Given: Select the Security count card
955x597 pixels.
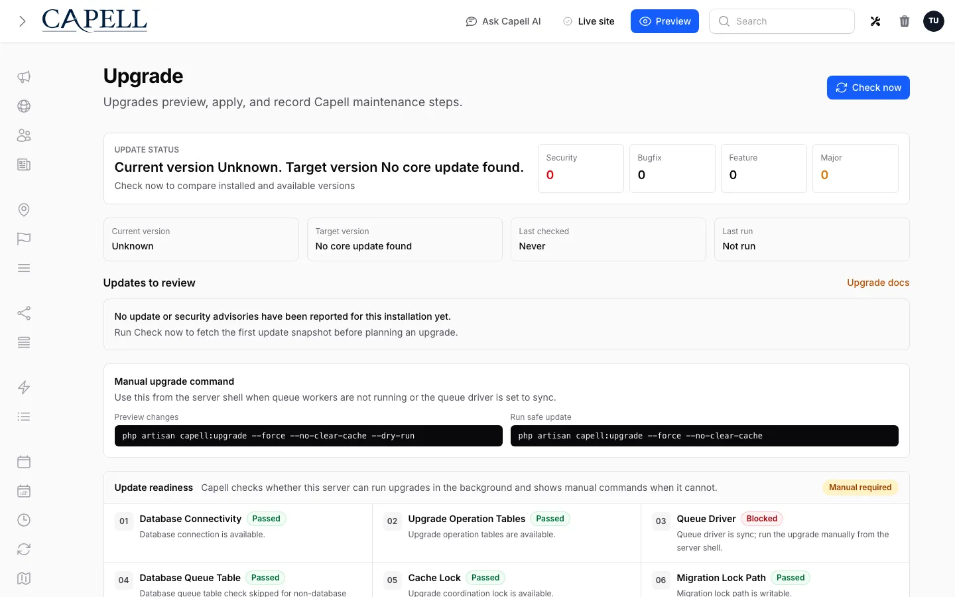Looking at the screenshot, I should (581, 168).
